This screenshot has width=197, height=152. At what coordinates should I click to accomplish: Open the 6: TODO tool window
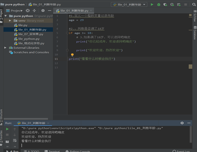pyautogui.click(x=31, y=151)
